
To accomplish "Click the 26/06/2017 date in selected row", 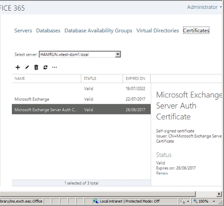I will [135, 110].
